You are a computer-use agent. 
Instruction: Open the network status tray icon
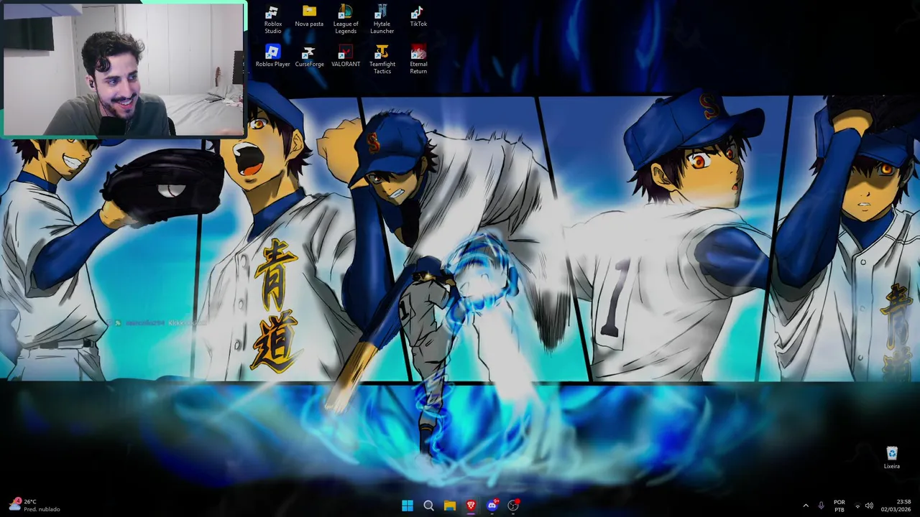tap(857, 506)
